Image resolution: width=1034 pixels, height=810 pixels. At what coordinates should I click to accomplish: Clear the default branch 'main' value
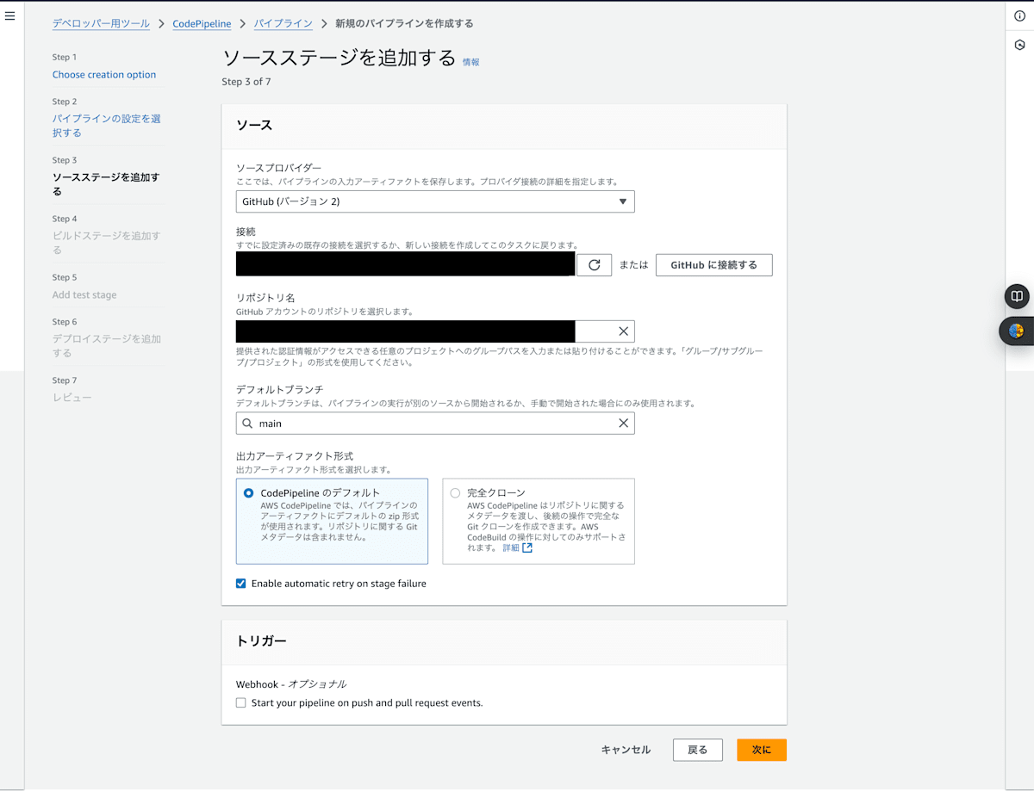pyautogui.click(x=624, y=424)
